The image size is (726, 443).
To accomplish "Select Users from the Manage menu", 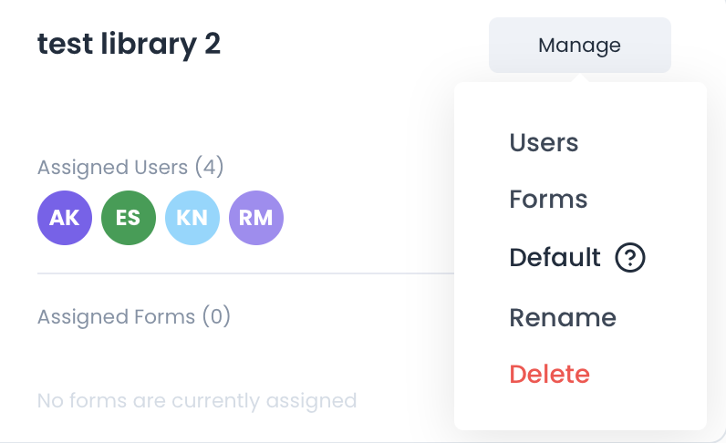I will point(544,142).
